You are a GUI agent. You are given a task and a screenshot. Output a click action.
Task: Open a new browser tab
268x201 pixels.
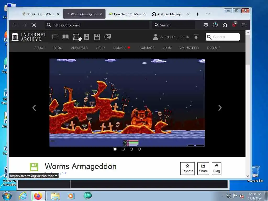tap(197, 14)
